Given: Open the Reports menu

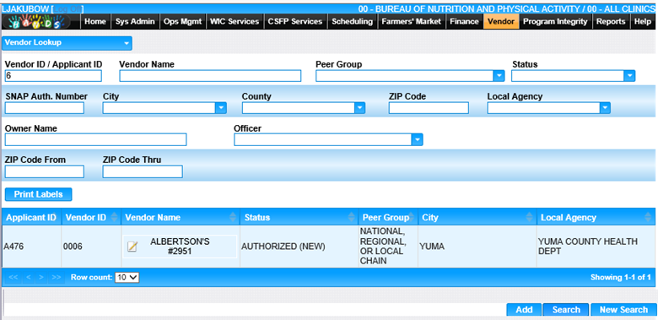Looking at the screenshot, I should click(x=611, y=21).
